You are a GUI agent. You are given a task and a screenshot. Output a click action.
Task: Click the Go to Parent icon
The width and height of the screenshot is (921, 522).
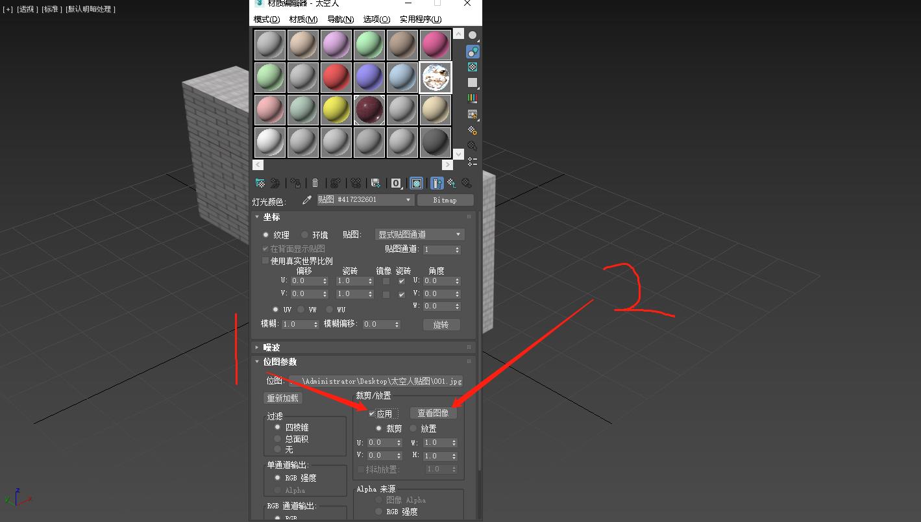point(452,183)
